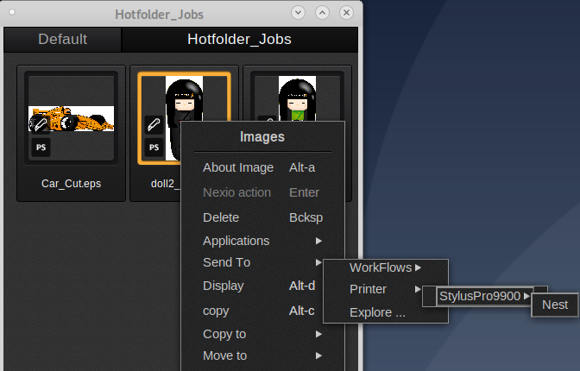Click the PS badge on Car_Cut.eps thumbnail

(41, 148)
